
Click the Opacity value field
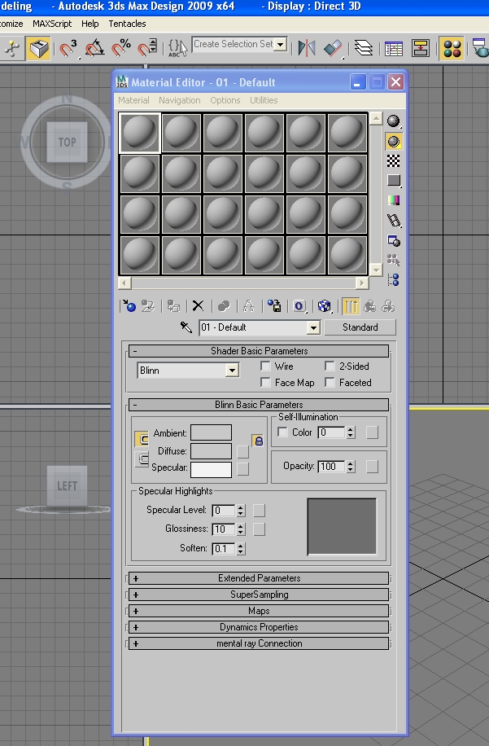pyautogui.click(x=332, y=467)
